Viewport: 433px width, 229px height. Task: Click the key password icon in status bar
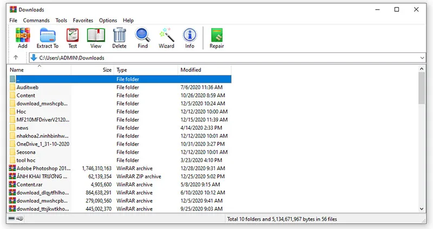click(x=20, y=219)
